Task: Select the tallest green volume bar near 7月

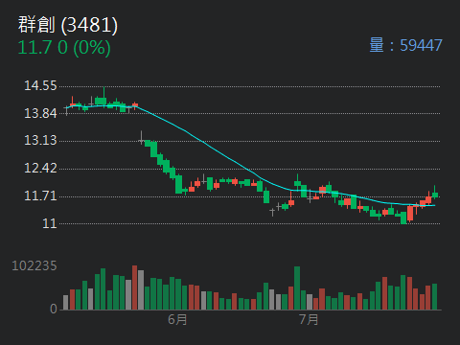Action: pos(297,288)
